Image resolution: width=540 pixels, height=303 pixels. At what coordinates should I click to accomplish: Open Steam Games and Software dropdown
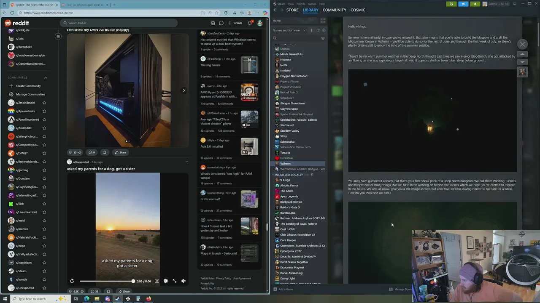point(289,30)
